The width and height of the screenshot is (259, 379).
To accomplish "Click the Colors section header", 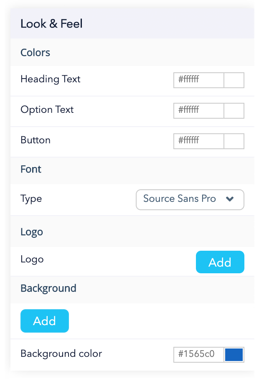I will click(35, 53).
